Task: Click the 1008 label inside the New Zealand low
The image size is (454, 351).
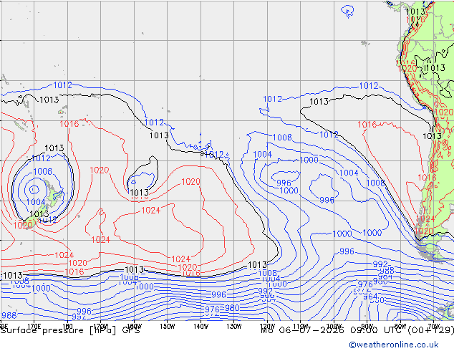Action: 42,171
